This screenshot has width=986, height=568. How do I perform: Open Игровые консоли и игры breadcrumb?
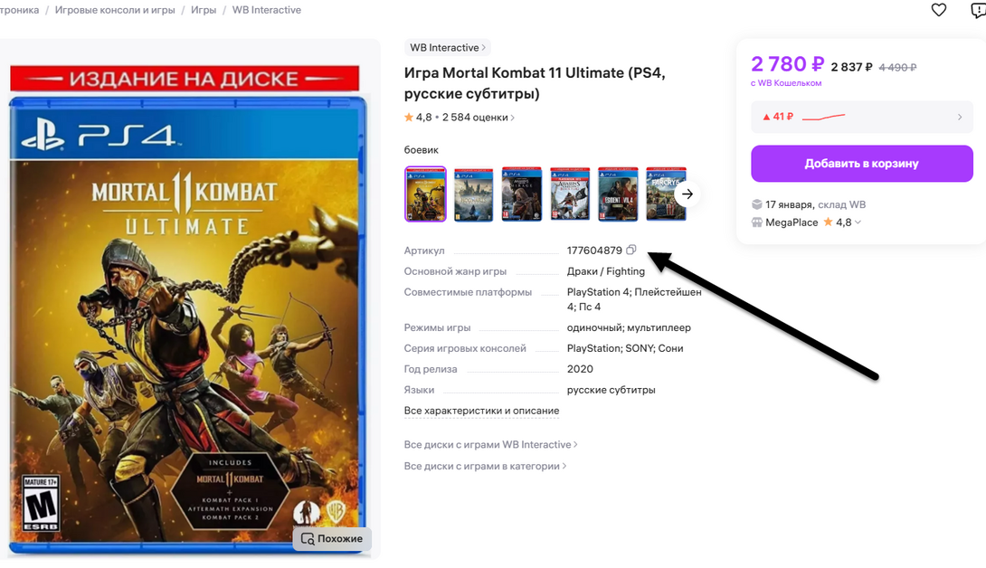pos(115,10)
